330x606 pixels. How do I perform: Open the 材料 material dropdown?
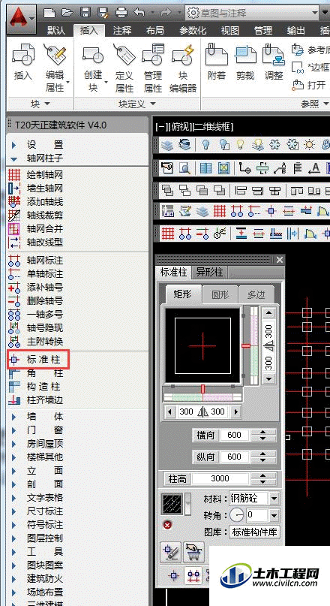point(274,499)
